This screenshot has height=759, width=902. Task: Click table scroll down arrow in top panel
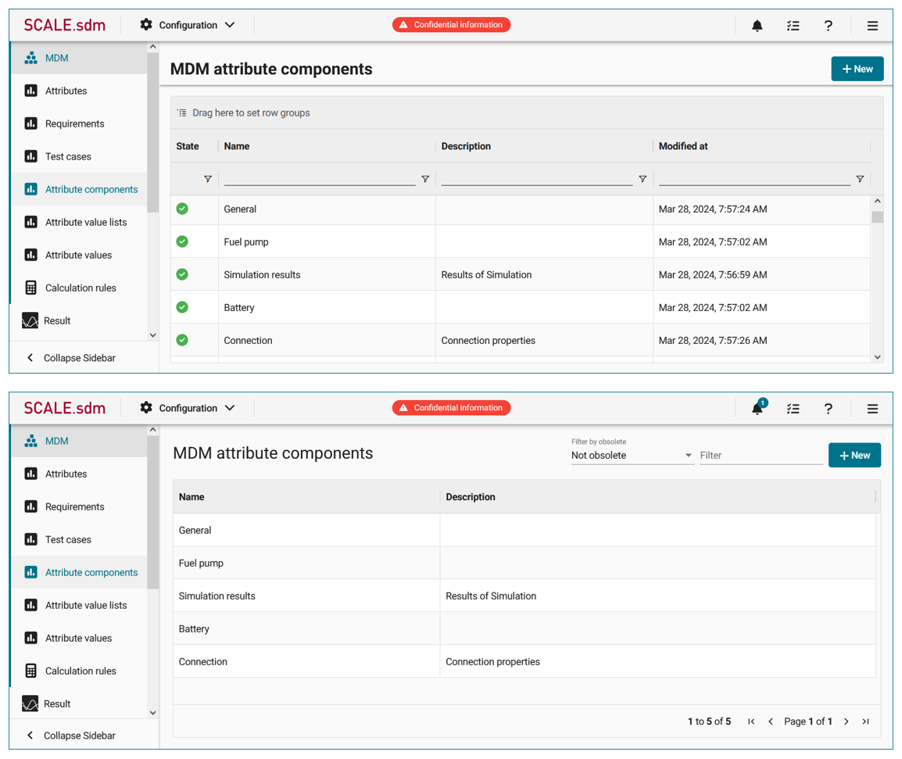[x=877, y=357]
